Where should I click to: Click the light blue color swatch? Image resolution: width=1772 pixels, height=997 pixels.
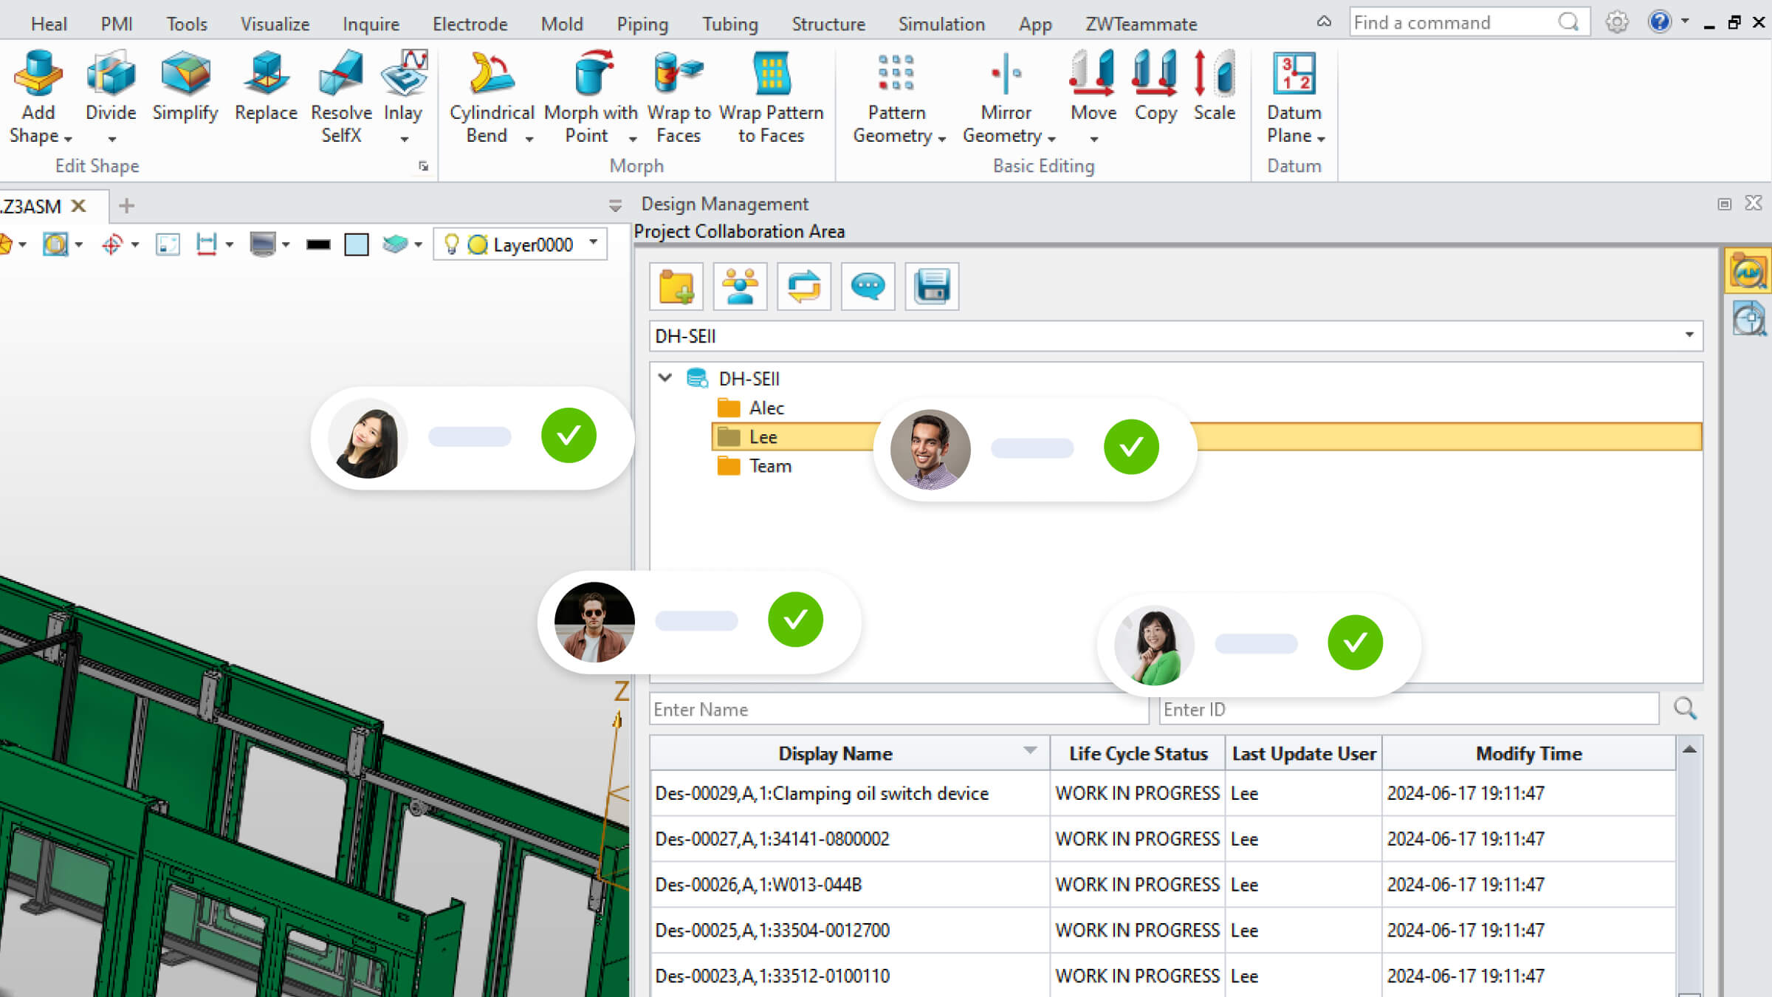coord(357,244)
